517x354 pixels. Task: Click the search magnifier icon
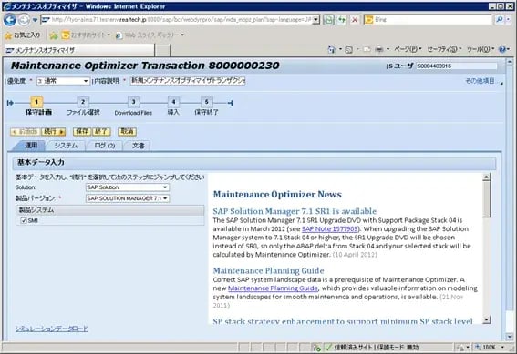point(500,20)
